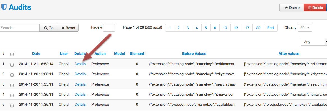Check the checkbox for row 3
The image size is (327, 111).
click(x=12, y=85)
